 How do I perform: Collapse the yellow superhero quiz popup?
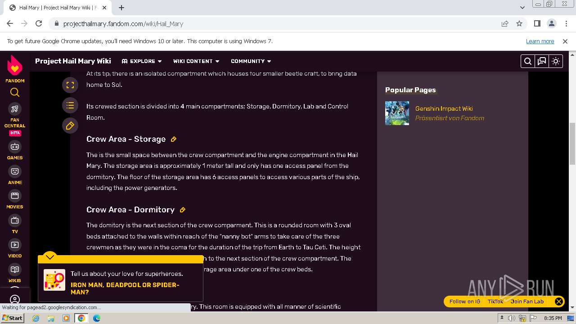coord(50,257)
